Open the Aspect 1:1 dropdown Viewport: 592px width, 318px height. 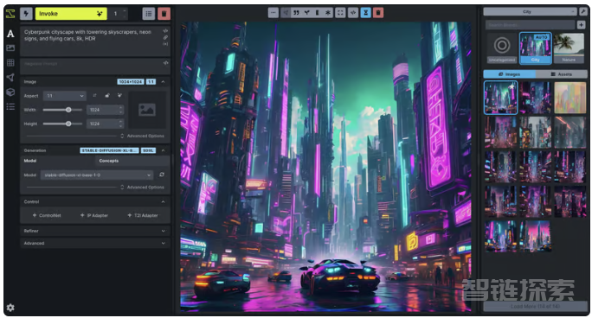(x=65, y=96)
